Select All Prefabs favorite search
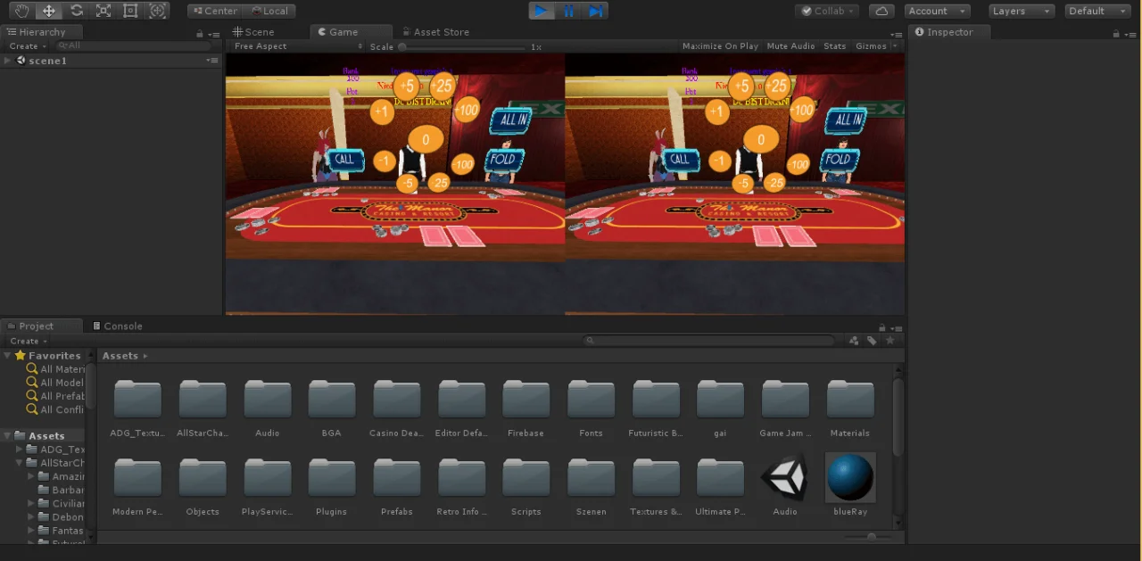This screenshot has height=561, width=1142. point(55,396)
